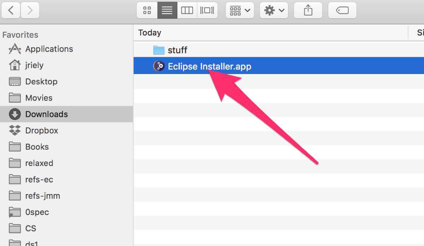Navigate forward using the forward arrow

click(x=30, y=10)
